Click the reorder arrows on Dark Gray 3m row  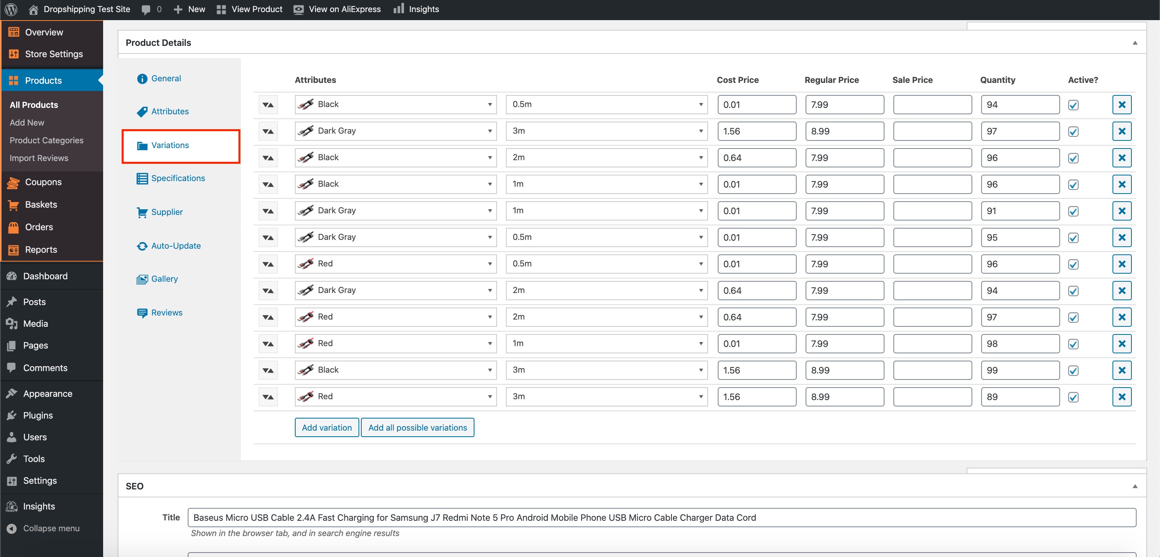[268, 131]
